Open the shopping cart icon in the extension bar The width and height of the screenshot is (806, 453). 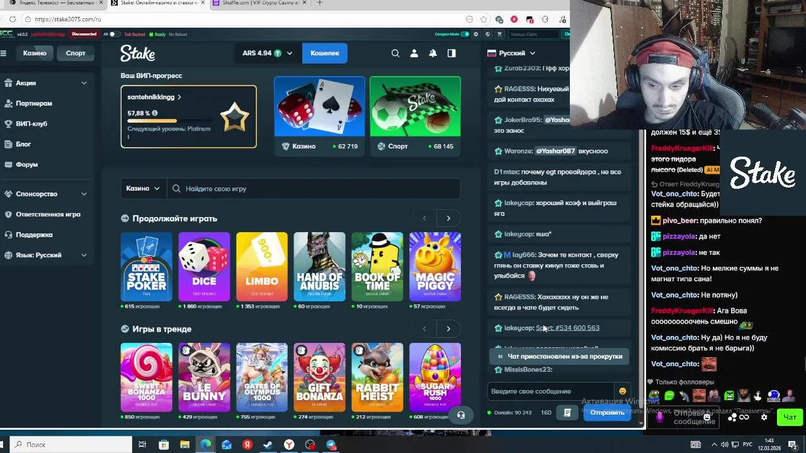(x=499, y=34)
